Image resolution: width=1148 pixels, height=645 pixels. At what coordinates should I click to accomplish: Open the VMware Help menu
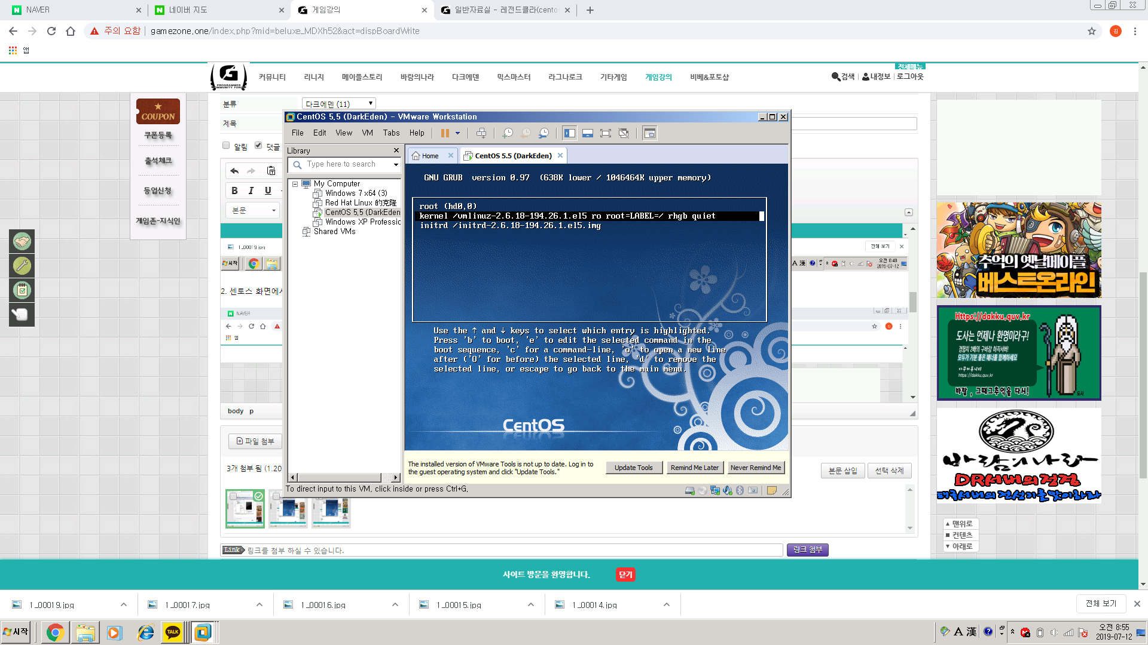pyautogui.click(x=417, y=133)
